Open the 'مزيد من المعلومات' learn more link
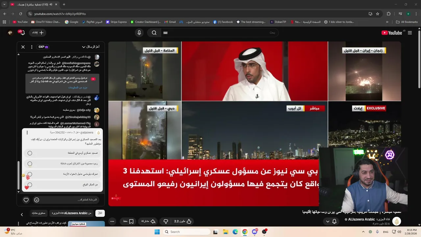This screenshot has height=237, width=421. [x=78, y=88]
